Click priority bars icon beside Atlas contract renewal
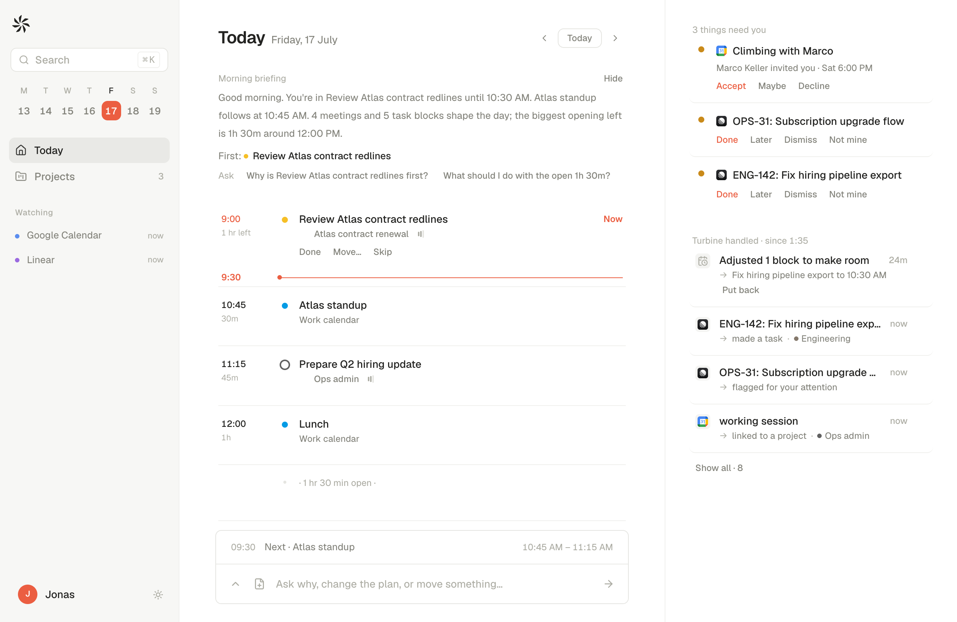Viewport: 957px width, 622px height. (x=421, y=234)
